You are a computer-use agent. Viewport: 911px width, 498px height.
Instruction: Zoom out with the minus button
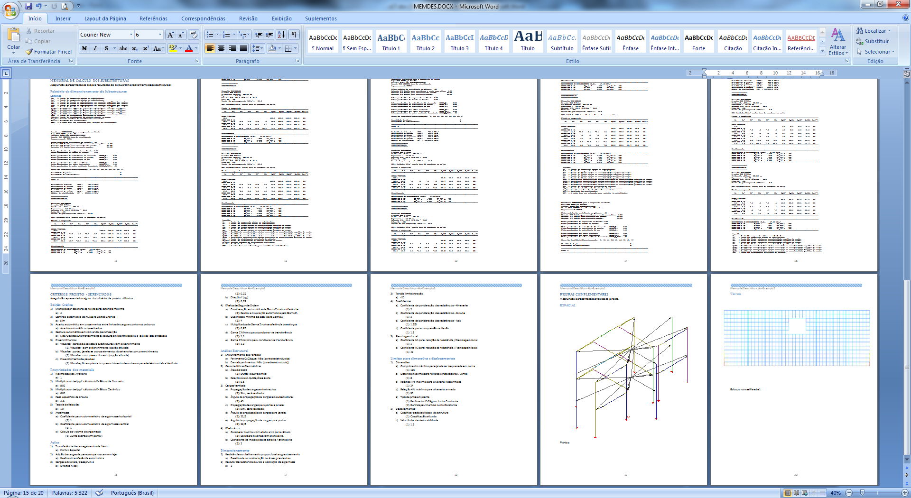[x=849, y=493]
